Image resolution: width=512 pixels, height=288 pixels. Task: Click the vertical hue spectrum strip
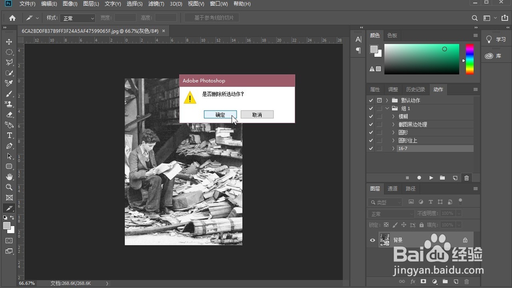pyautogui.click(x=470, y=59)
